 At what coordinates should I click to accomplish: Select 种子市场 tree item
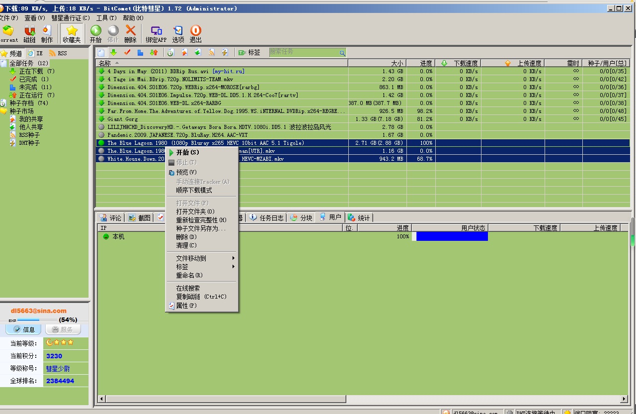click(21, 111)
